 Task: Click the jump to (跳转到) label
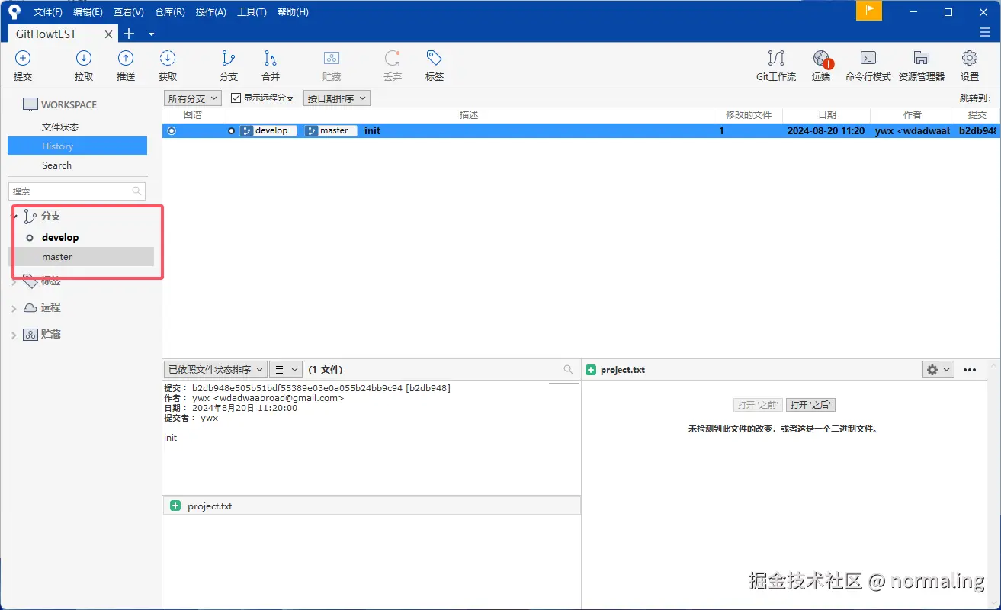coord(974,98)
